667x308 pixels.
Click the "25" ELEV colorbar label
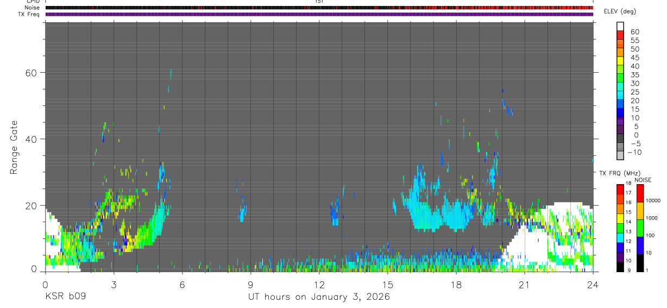[x=634, y=92]
